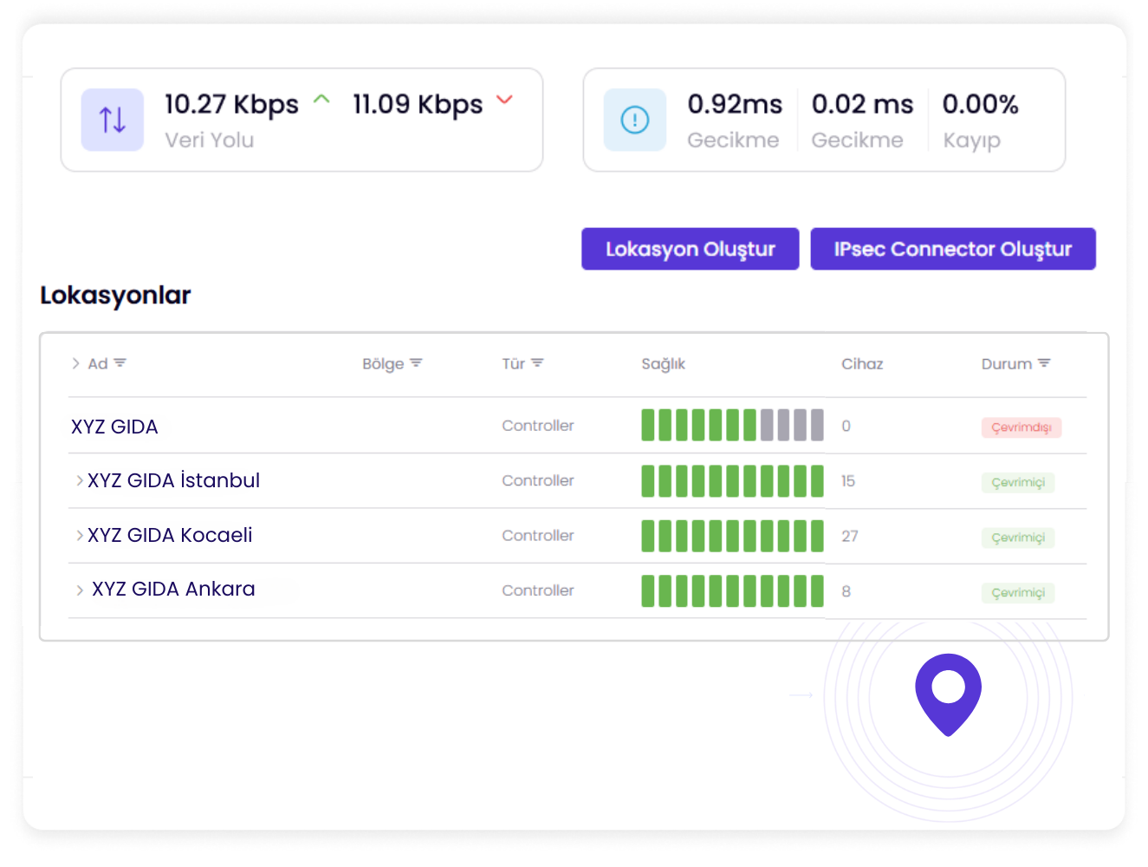Viewport: 1148px width, 867px height.
Task: Expand all rows via header chevron
Action: 75,363
